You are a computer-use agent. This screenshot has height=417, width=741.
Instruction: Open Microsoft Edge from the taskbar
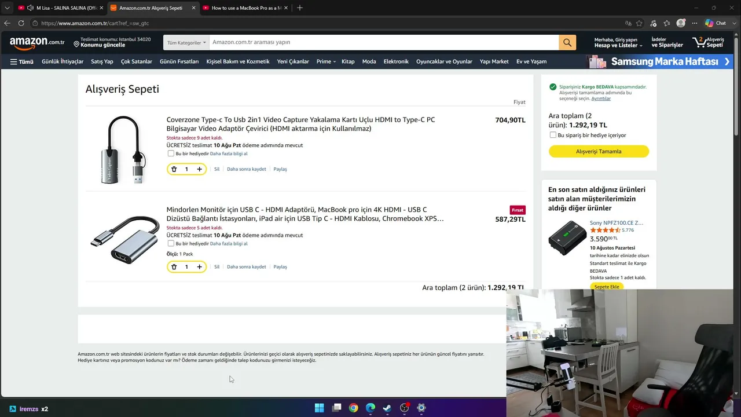[x=370, y=408]
